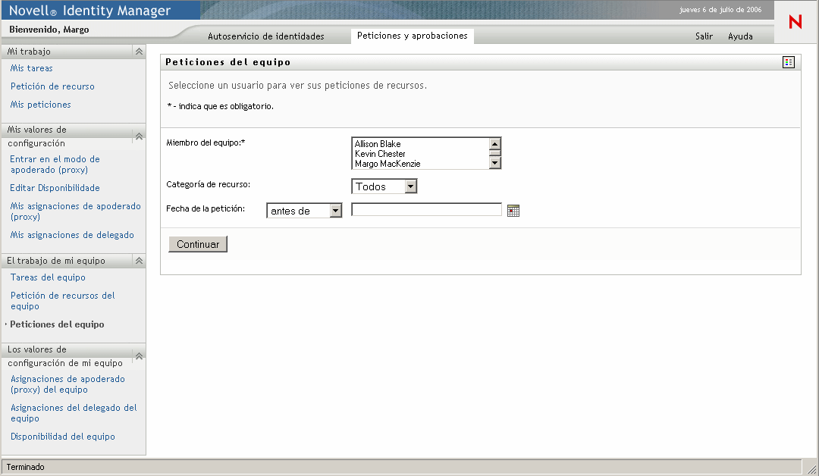Click team member list scroll down arrow
819x476 pixels.
[x=494, y=163]
